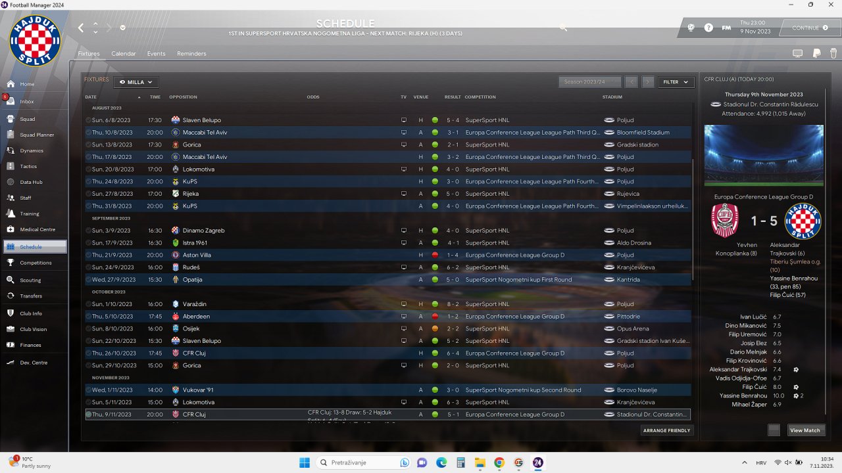This screenshot has width=842, height=473.
Task: Sort fixtures by the DATE column header
Action: pyautogui.click(x=91, y=97)
